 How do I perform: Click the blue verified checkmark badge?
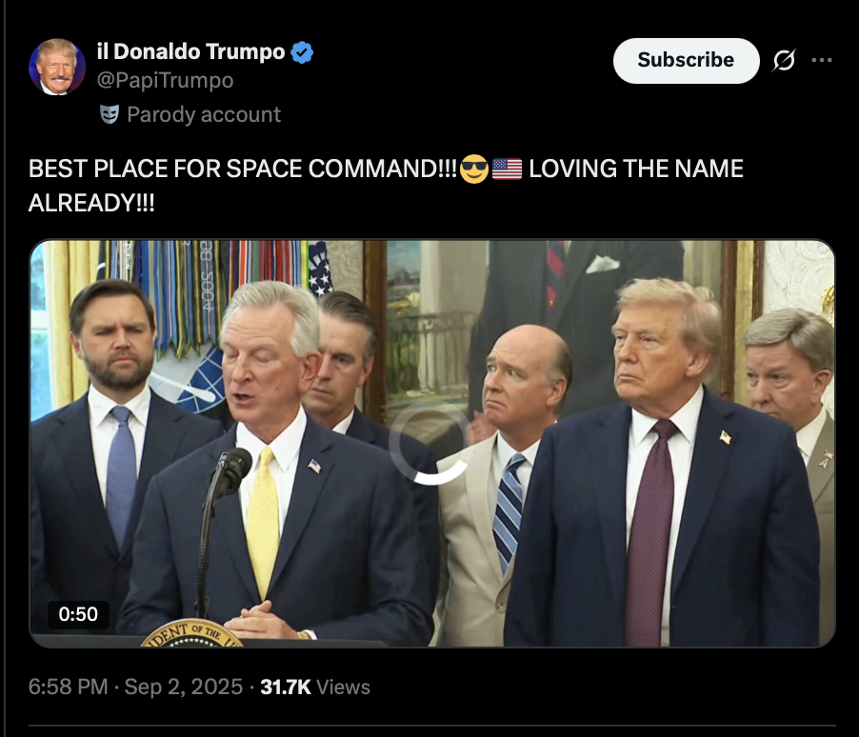point(302,52)
